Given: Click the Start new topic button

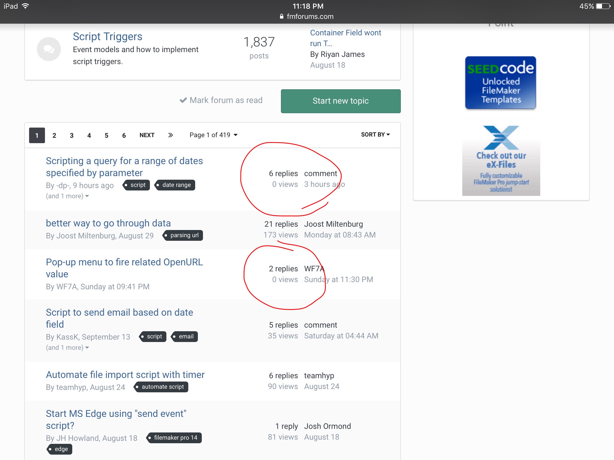Looking at the screenshot, I should coord(341,101).
